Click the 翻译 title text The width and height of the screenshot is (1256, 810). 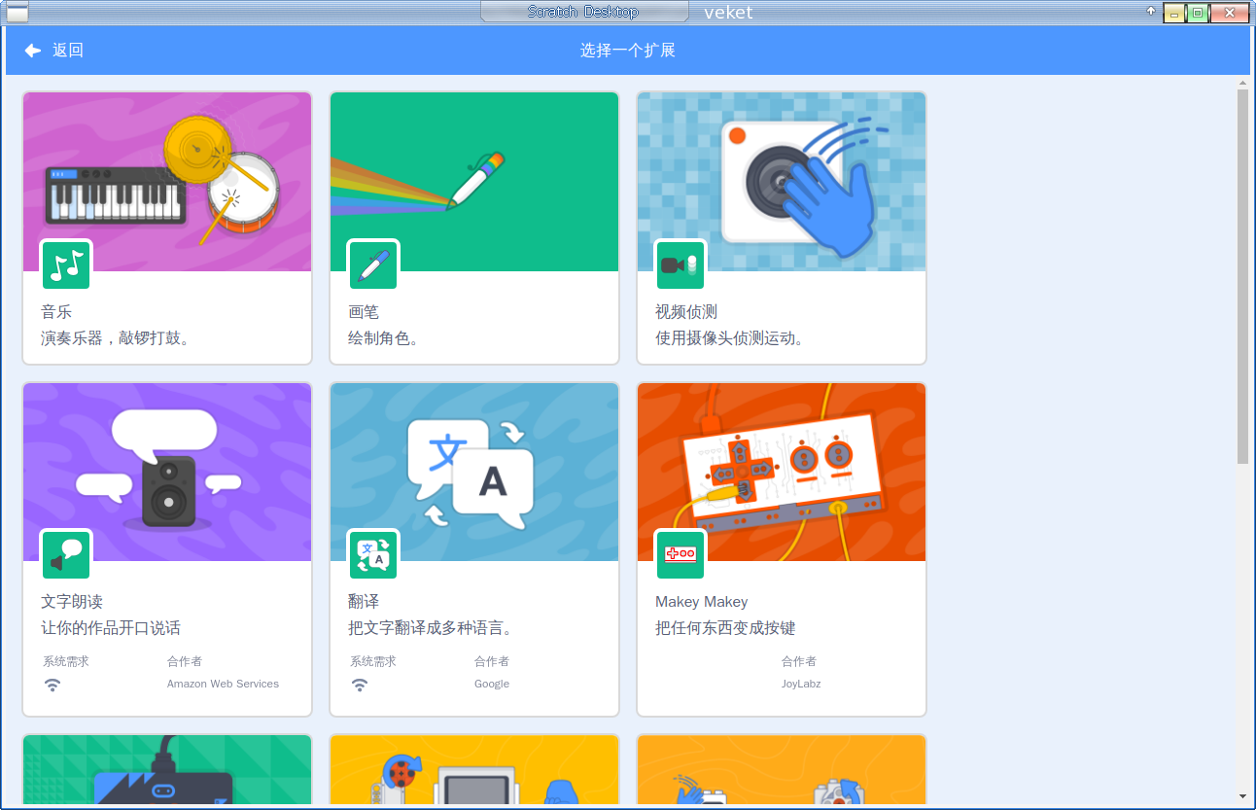(x=364, y=602)
